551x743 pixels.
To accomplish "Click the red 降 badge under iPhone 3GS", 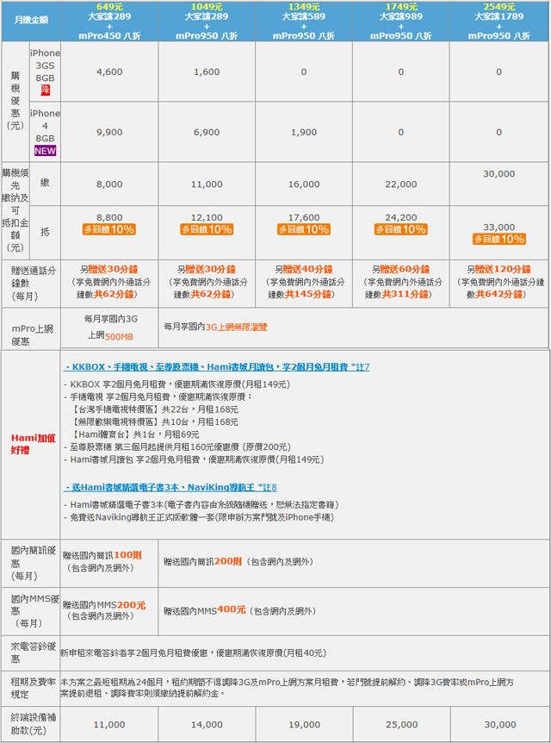I will pos(45,90).
